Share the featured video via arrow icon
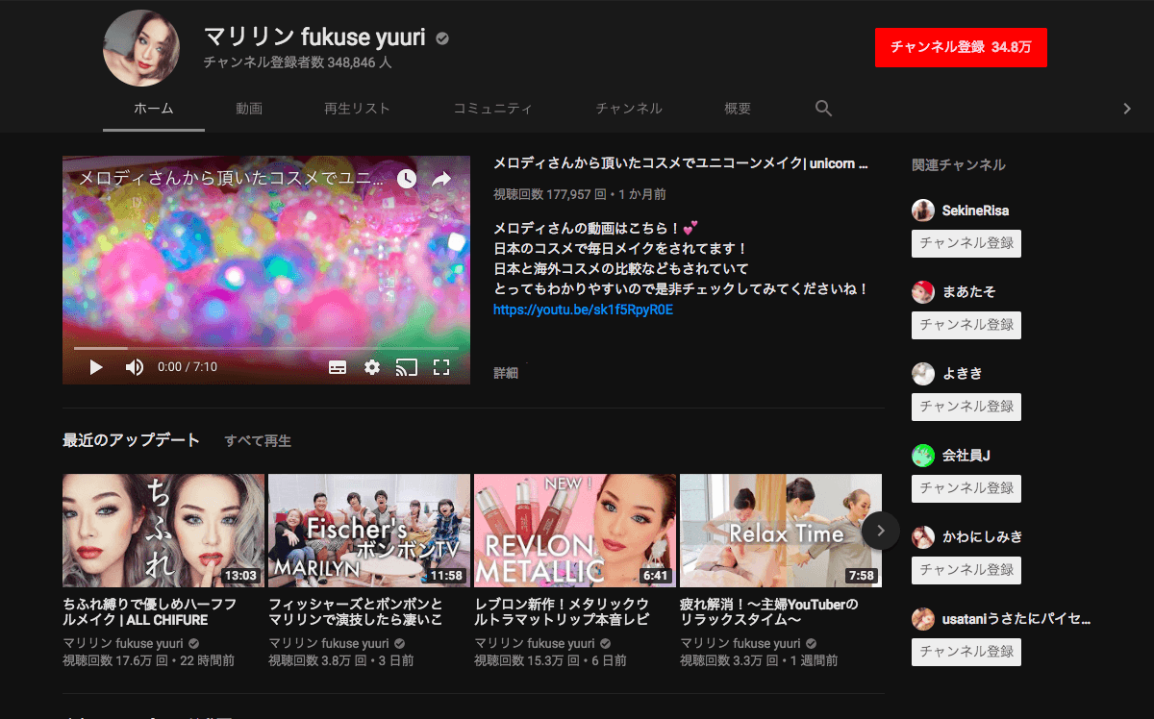This screenshot has height=719, width=1154. point(441,179)
